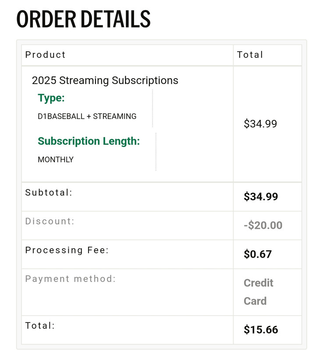Select the processing fee amount $0.67
The width and height of the screenshot is (323, 350).
(258, 254)
